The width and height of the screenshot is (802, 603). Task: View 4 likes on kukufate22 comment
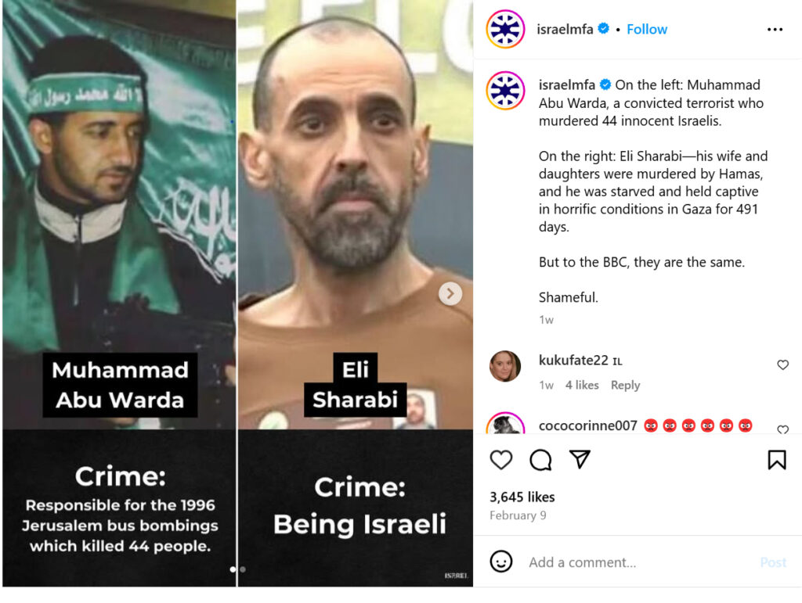[x=582, y=385]
